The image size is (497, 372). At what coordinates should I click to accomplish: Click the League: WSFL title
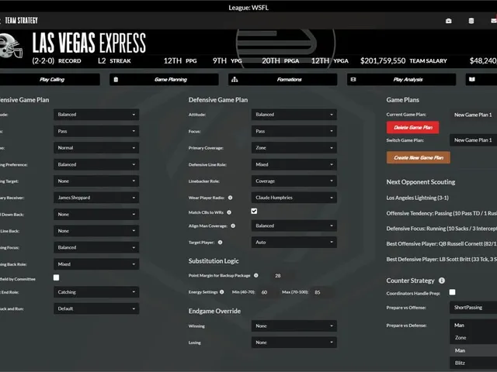point(248,8)
